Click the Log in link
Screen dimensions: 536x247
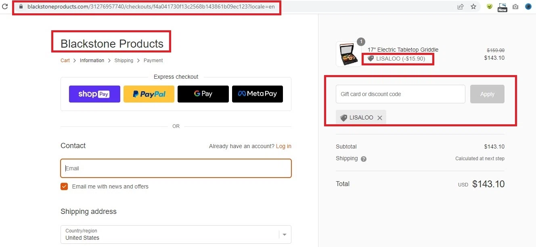(x=283, y=146)
